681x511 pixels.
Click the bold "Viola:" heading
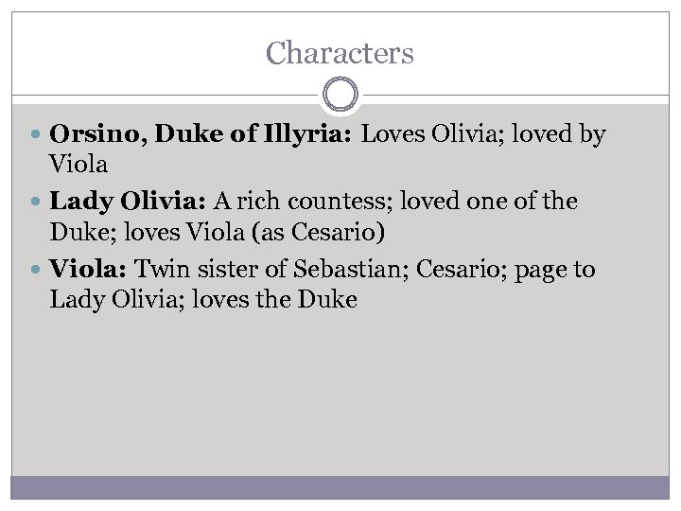(89, 270)
